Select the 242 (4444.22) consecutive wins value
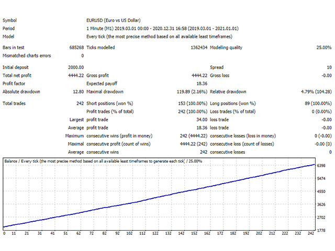The height and width of the screenshot is (251, 335). (x=194, y=136)
